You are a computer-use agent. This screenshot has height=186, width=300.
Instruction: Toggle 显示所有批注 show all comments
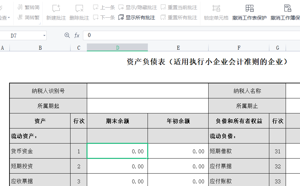pyautogui.click(x=136, y=18)
